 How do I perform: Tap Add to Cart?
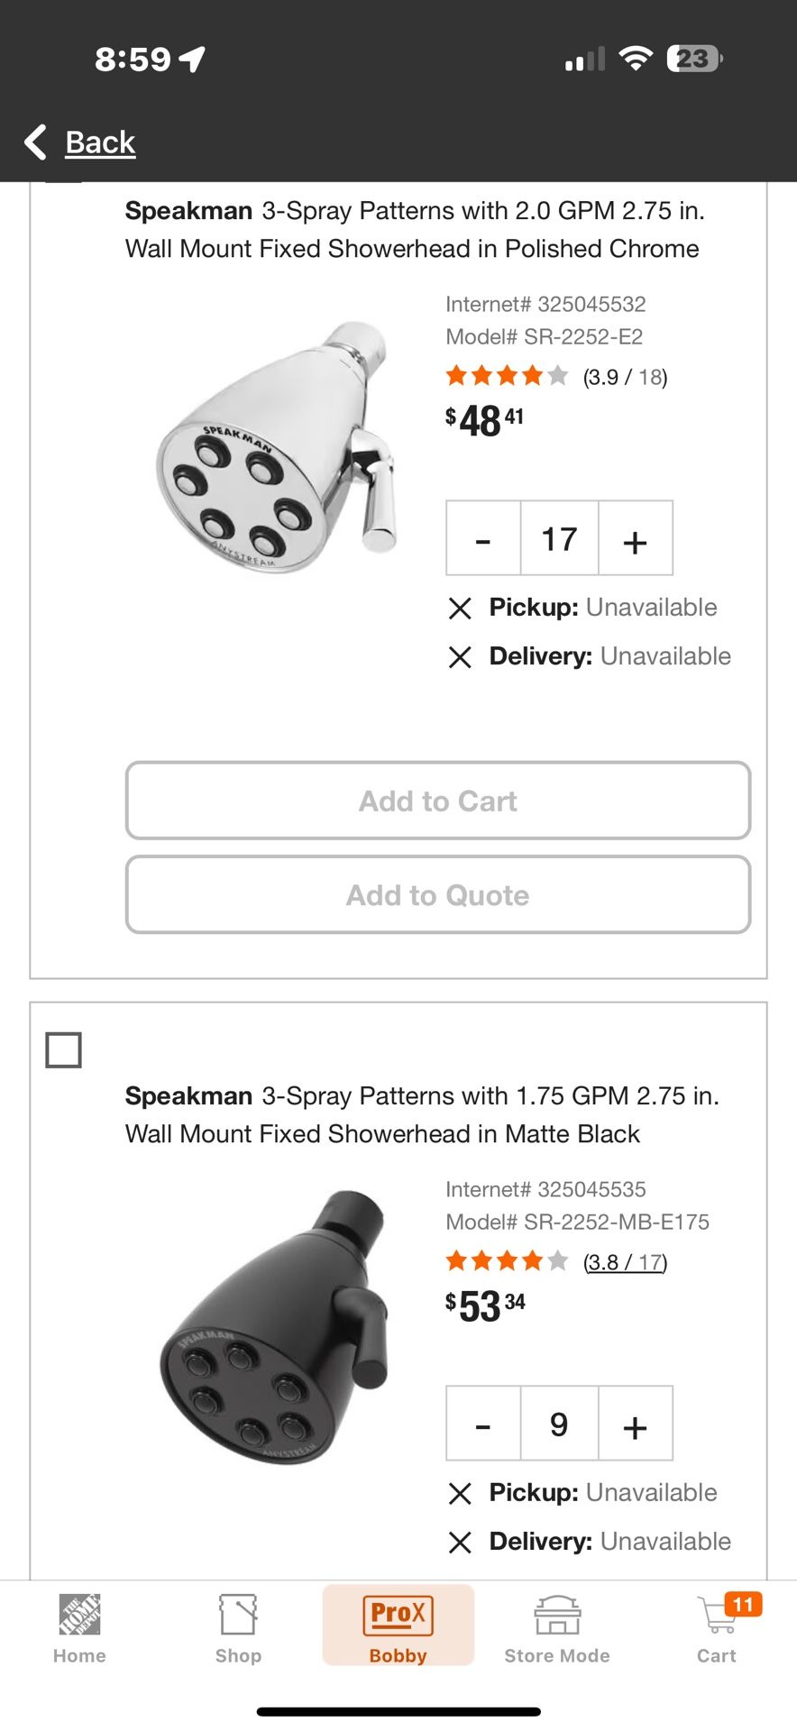pyautogui.click(x=437, y=801)
